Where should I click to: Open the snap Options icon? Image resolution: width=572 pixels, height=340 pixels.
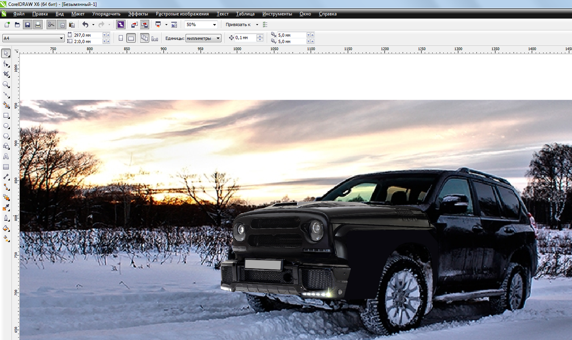coord(265,25)
